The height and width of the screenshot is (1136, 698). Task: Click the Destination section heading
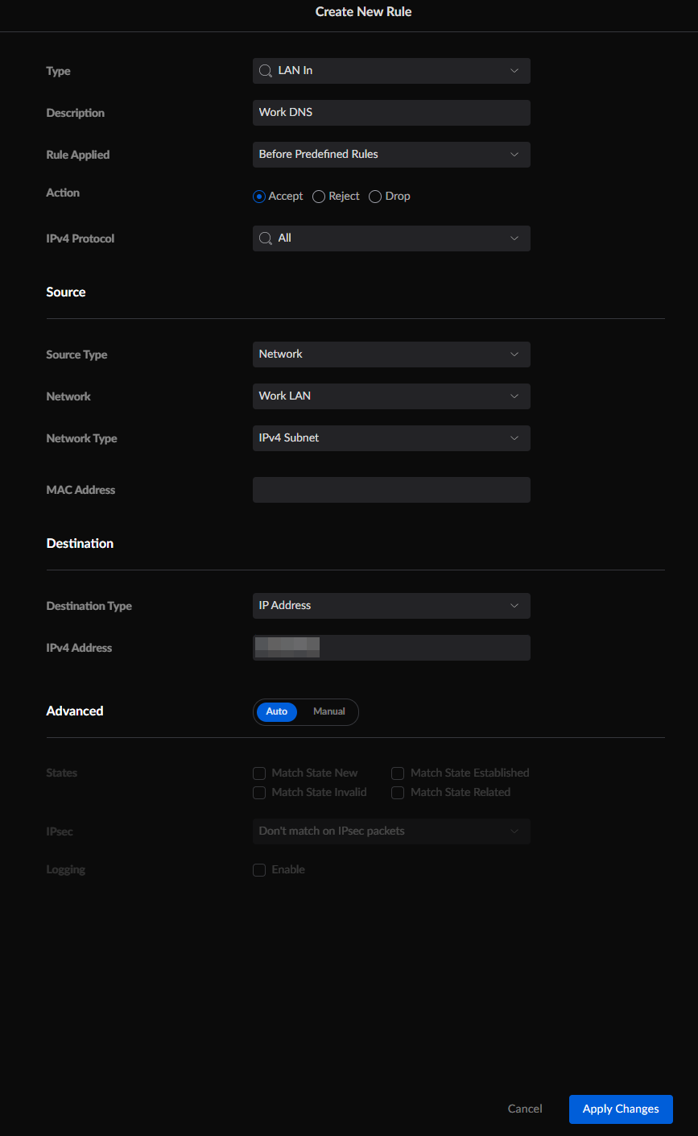click(x=80, y=544)
